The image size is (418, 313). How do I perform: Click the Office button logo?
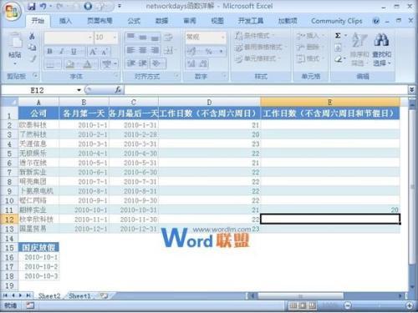click(x=12, y=11)
